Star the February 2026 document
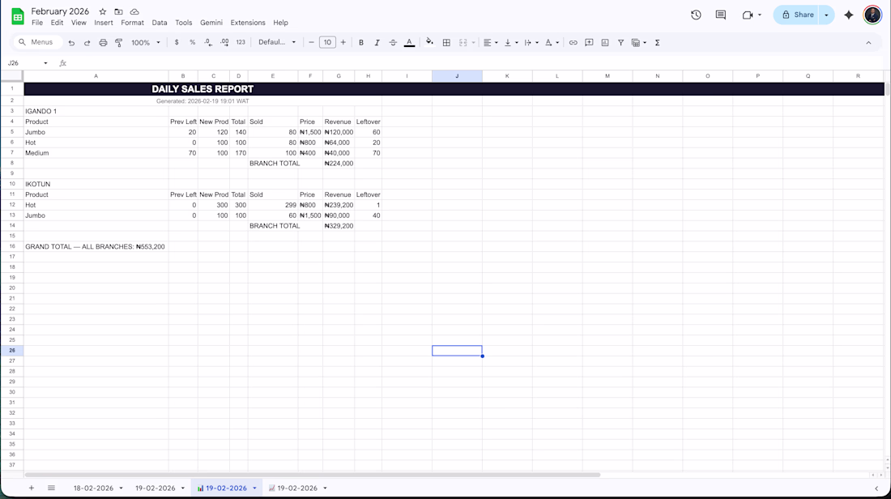Image resolution: width=891 pixels, height=499 pixels. pyautogui.click(x=102, y=11)
